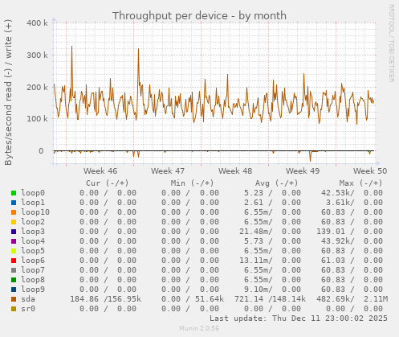The image size is (399, 337).
Task: Click the orange loop10 legend swatch
Action: 14,212
